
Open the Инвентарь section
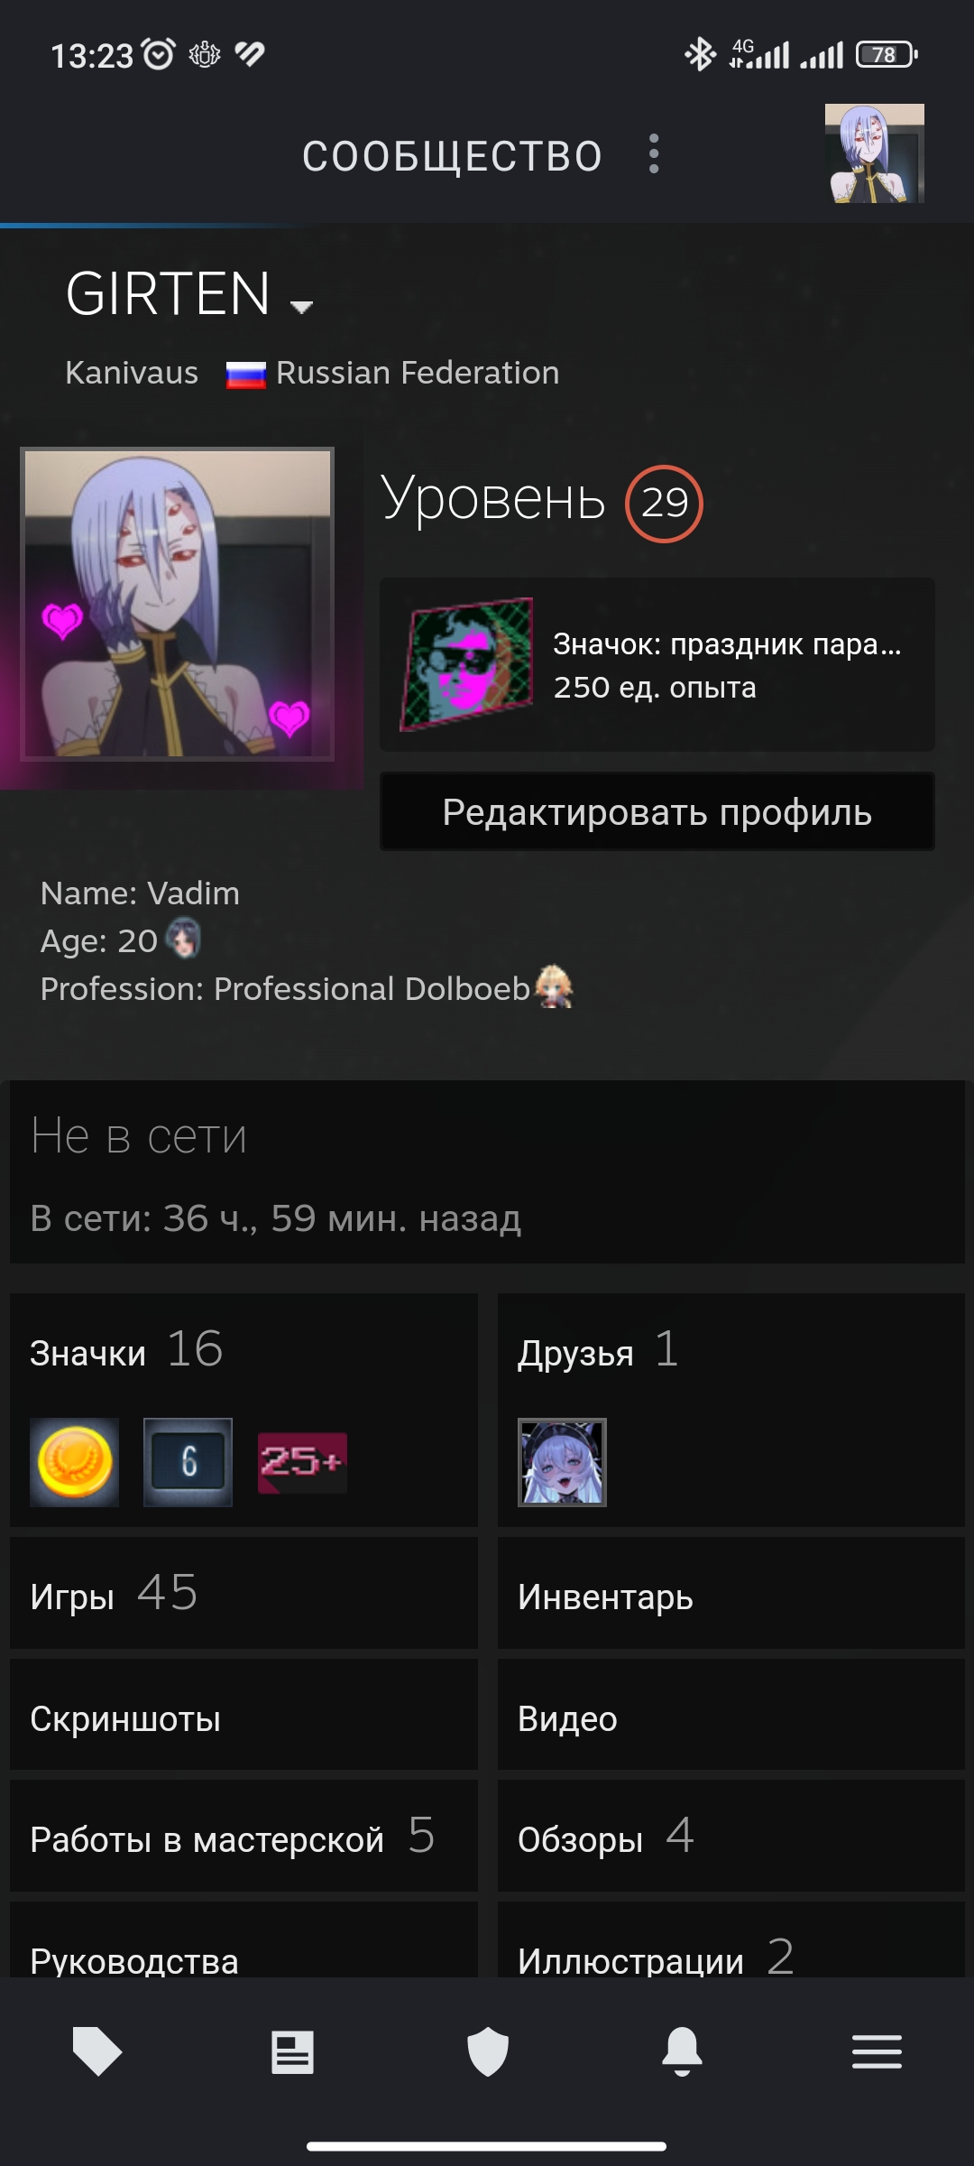pos(731,1594)
